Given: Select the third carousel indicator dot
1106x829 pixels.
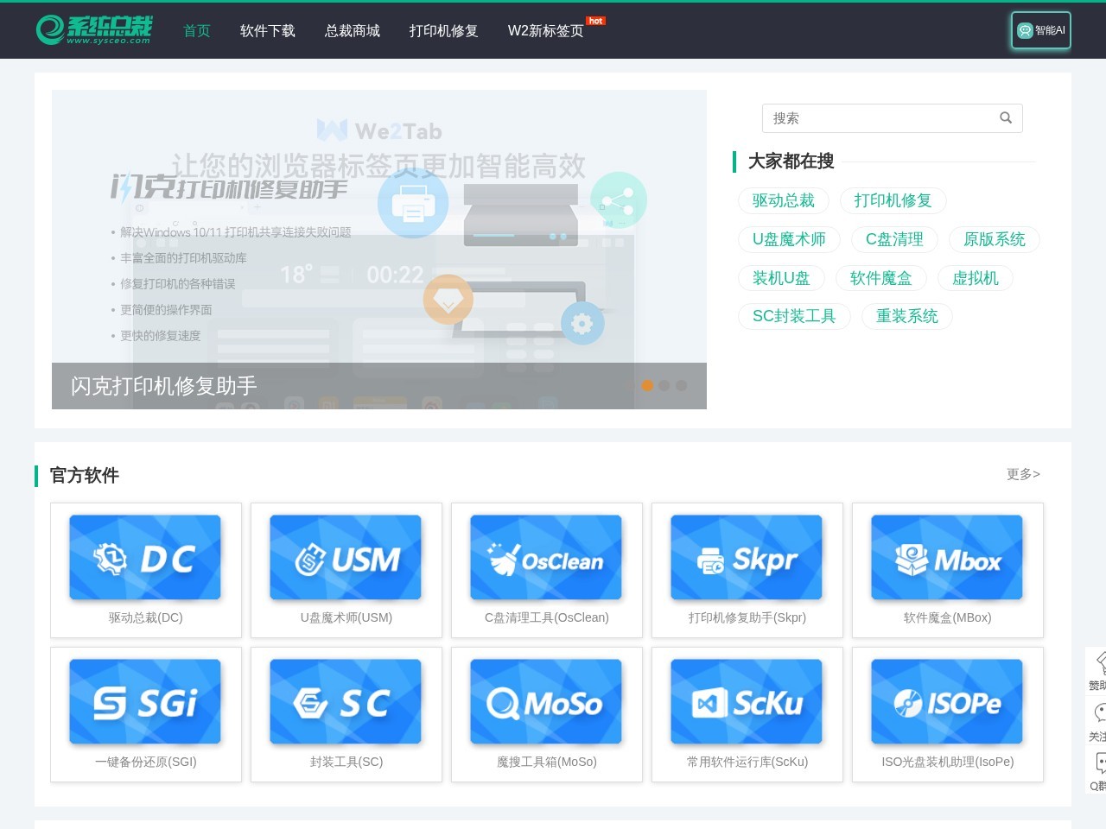Looking at the screenshot, I should click(x=682, y=386).
